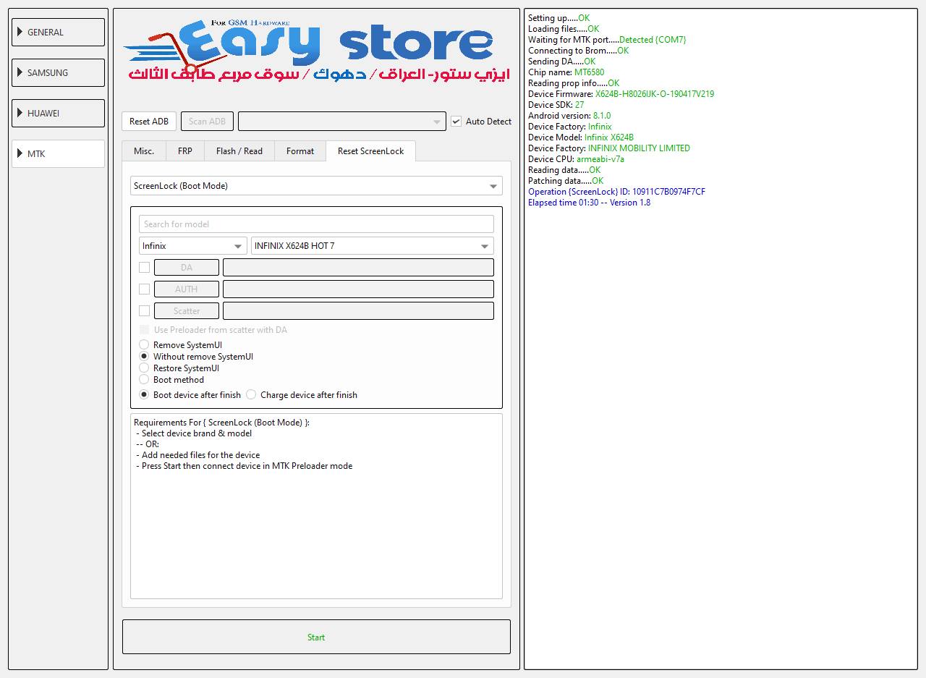Viewport: 926px width, 678px height.
Task: Click the Android version 8.1.0 log line
Action: (x=569, y=116)
